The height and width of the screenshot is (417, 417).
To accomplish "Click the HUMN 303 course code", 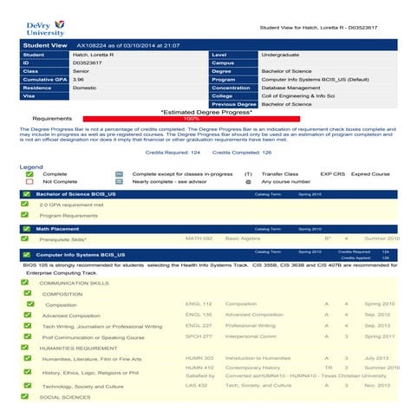I will [199, 358].
